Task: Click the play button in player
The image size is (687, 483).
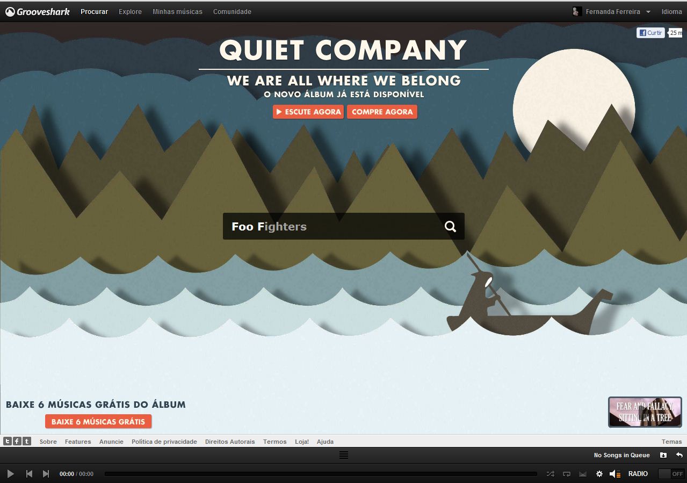Action: (10, 474)
